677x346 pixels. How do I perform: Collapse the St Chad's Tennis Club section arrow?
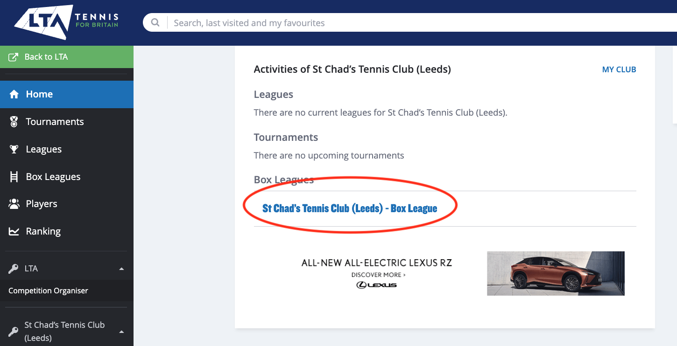[x=122, y=332]
